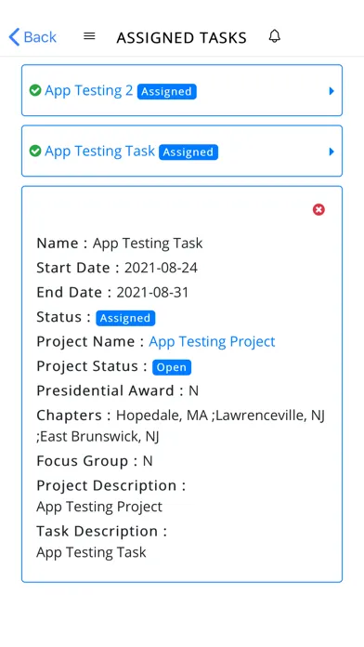Image resolution: width=364 pixels, height=647 pixels.
Task: Expand the App Testing Task row arrow
Action: click(331, 152)
